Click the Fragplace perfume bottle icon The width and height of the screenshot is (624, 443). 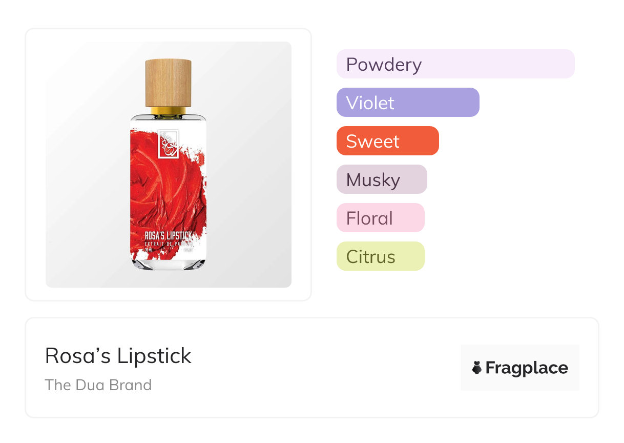pyautogui.click(x=477, y=368)
